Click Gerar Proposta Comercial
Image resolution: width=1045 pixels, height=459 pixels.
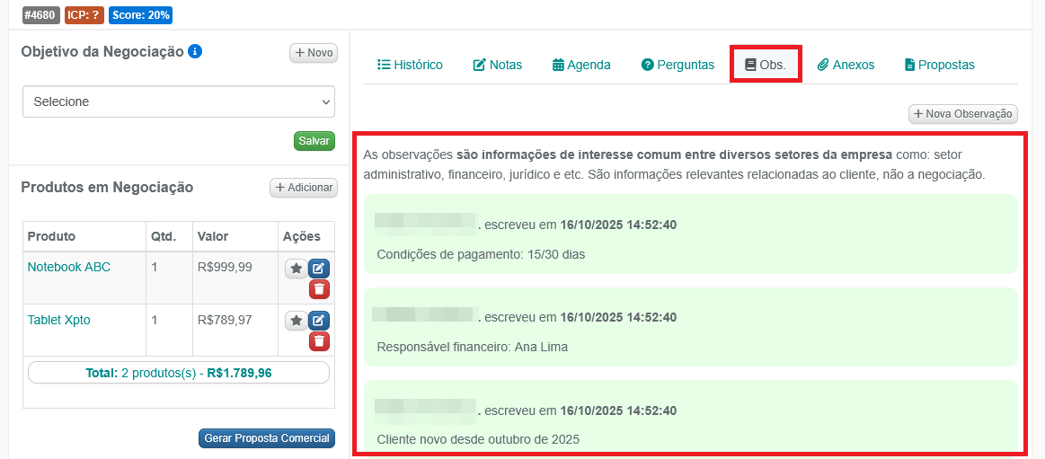[267, 438]
